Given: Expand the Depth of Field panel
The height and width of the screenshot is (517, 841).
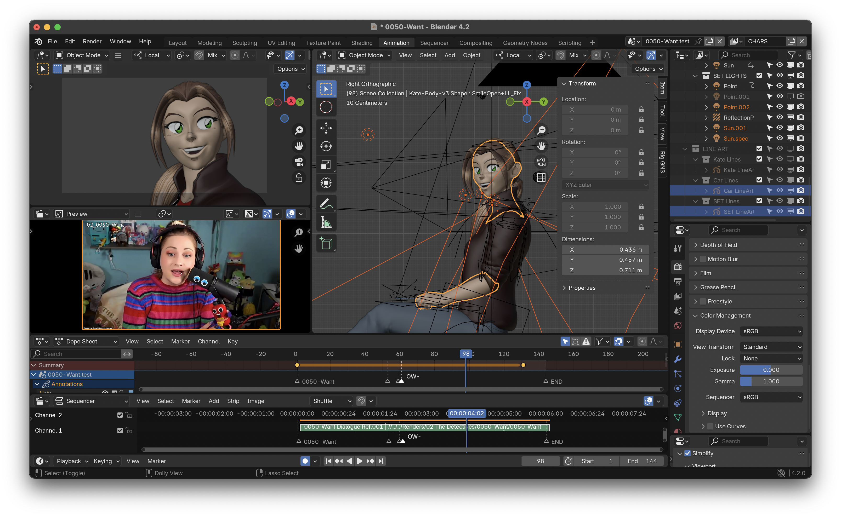Looking at the screenshot, I should (x=718, y=245).
